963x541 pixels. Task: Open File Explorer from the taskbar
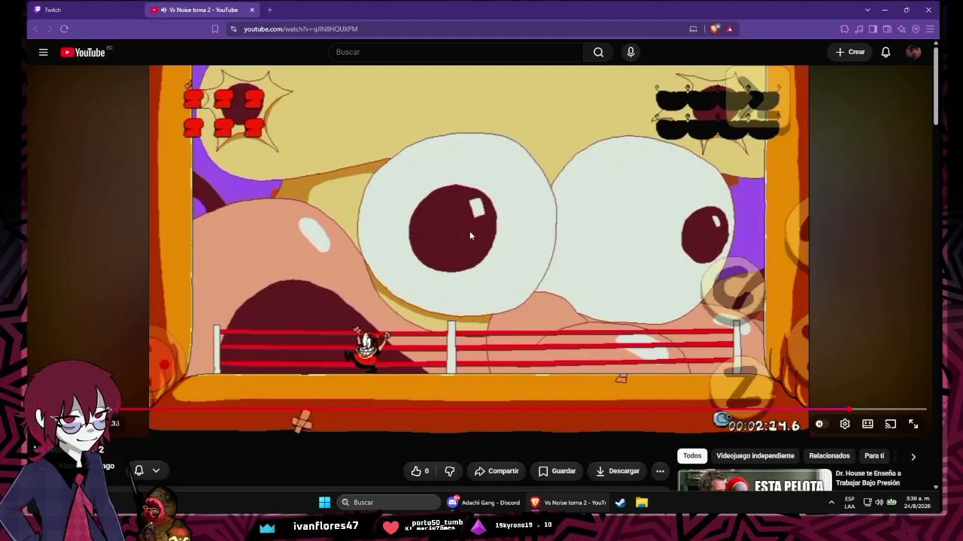tap(642, 502)
